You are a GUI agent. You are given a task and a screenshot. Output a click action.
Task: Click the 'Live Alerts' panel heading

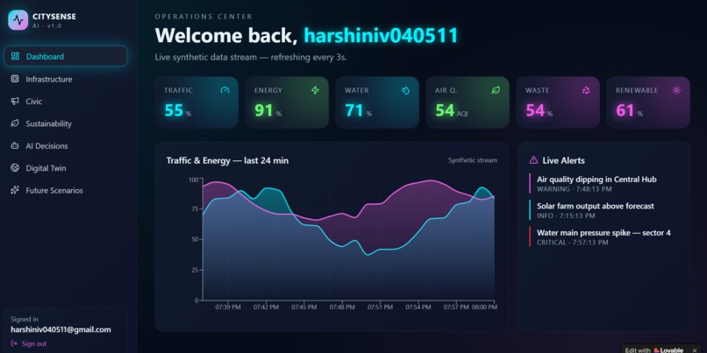(564, 160)
